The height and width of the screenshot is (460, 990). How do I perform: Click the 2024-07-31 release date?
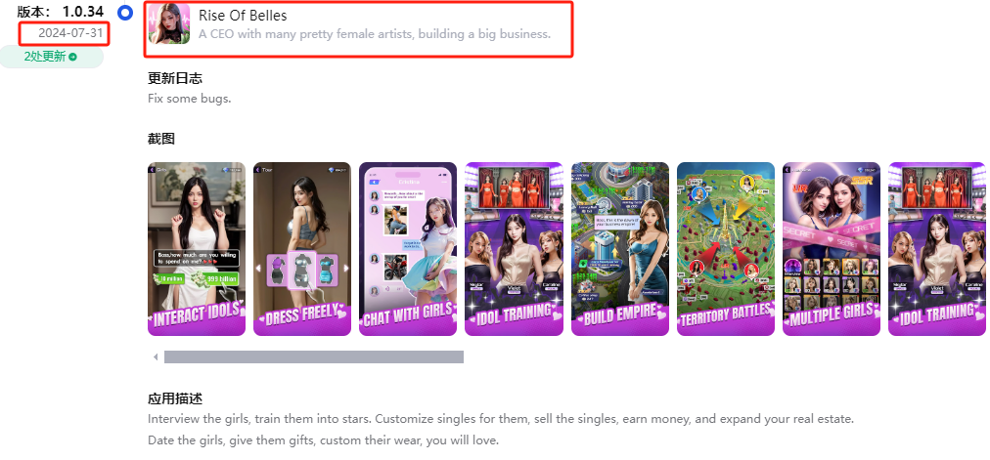pos(70,33)
